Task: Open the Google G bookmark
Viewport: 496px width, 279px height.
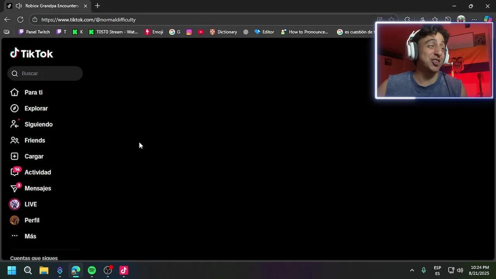Action: [x=175, y=32]
